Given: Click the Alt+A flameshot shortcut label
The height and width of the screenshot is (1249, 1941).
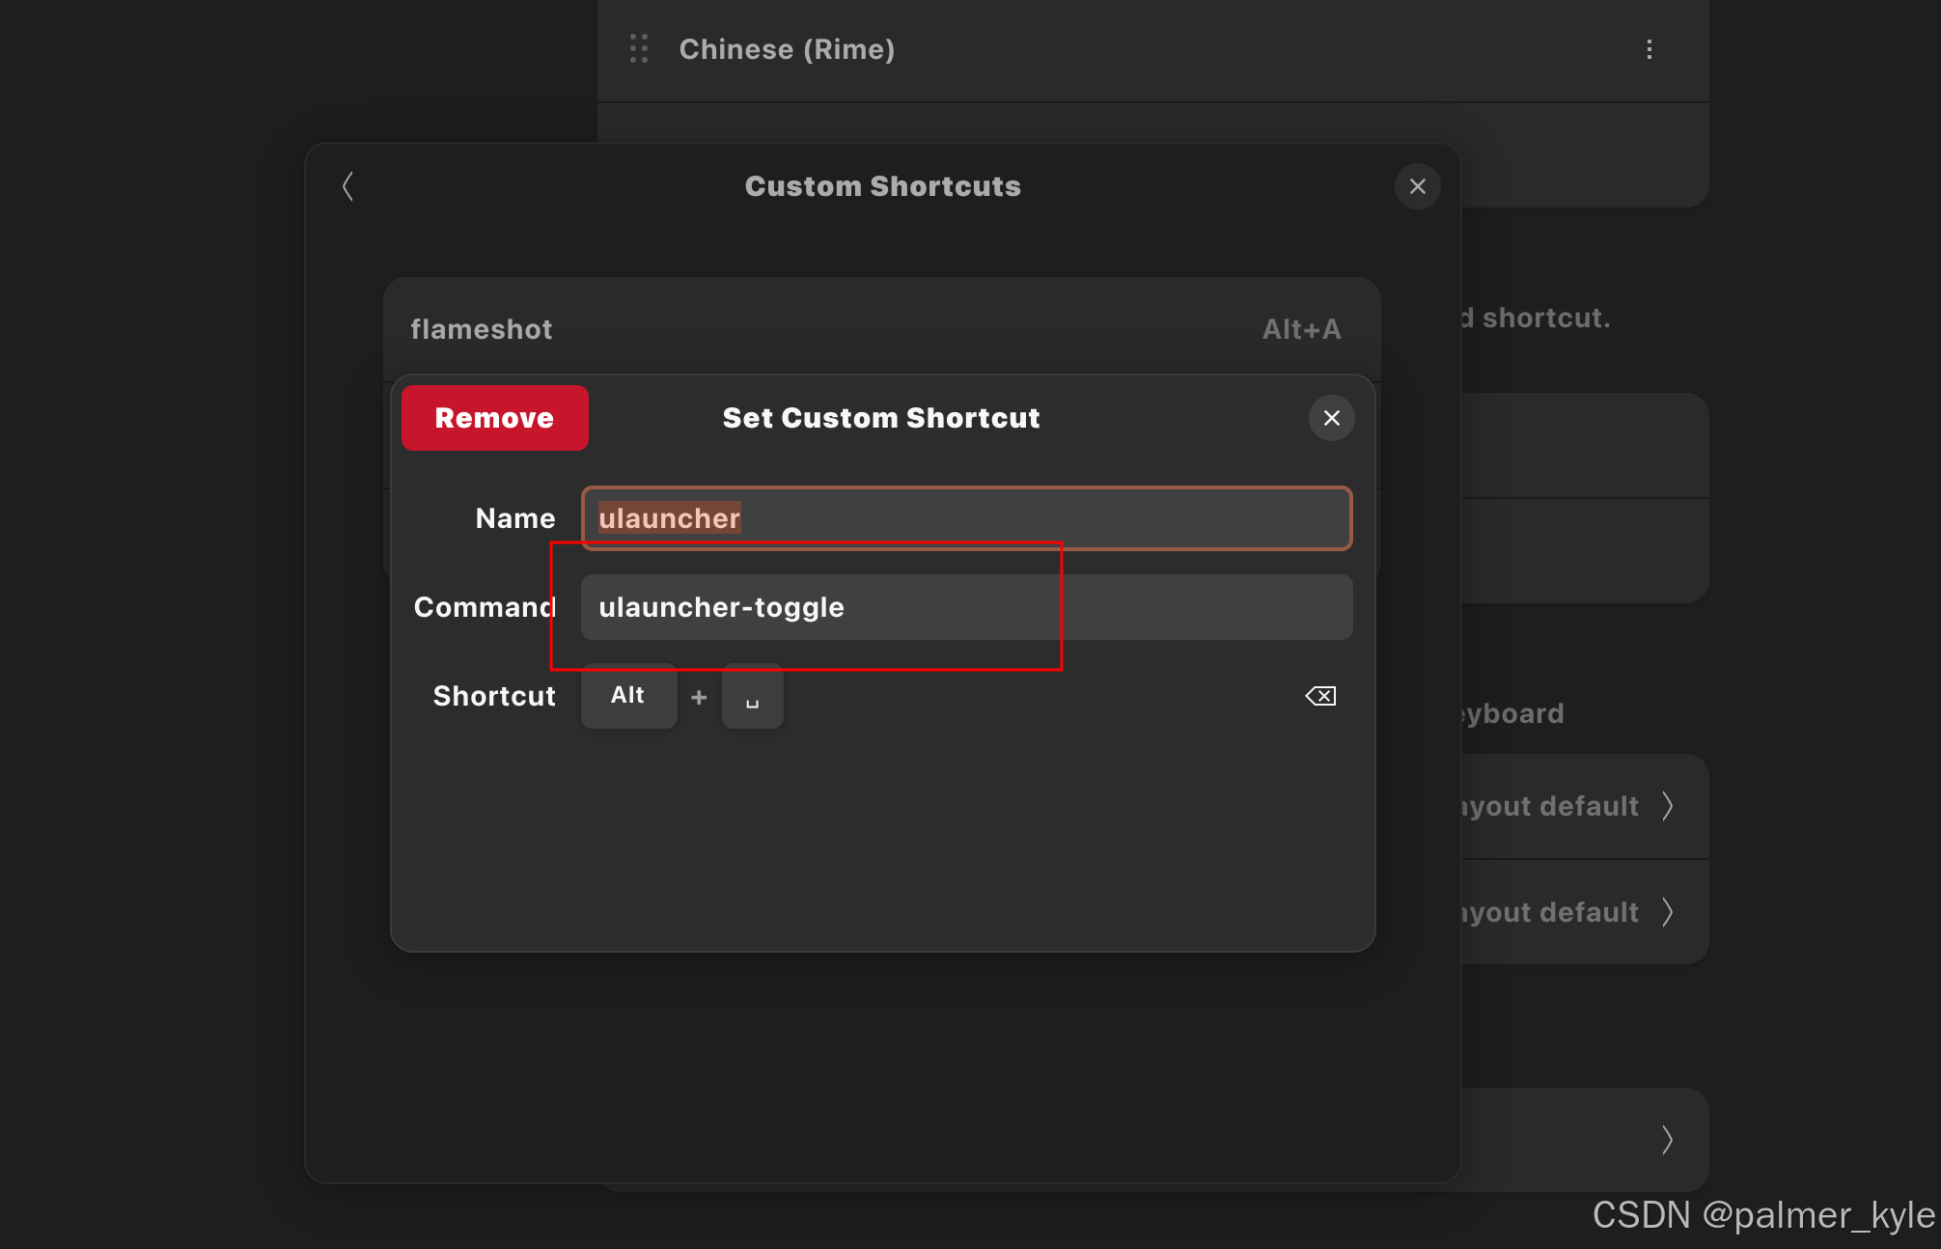Looking at the screenshot, I should point(1301,329).
